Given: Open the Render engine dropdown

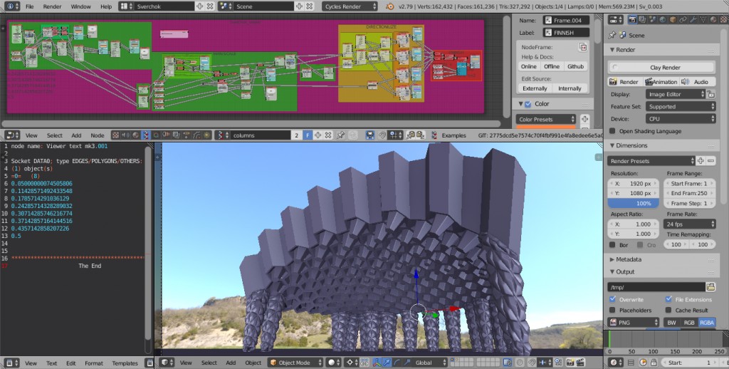Looking at the screenshot, I should point(350,6).
